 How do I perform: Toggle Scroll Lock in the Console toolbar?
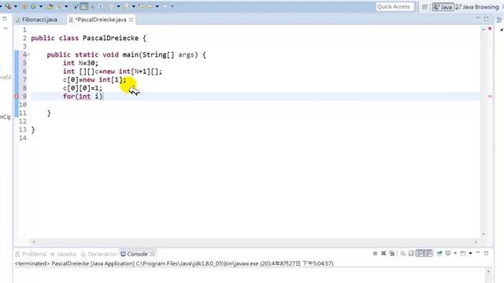click(x=411, y=253)
